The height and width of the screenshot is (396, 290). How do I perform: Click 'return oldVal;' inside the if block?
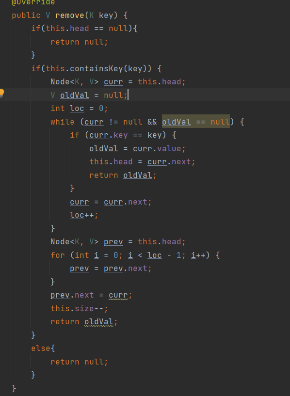click(x=123, y=175)
